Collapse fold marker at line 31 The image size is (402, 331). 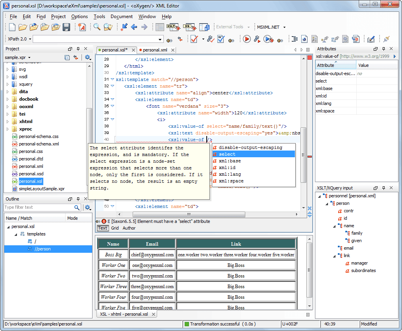coord(112,79)
